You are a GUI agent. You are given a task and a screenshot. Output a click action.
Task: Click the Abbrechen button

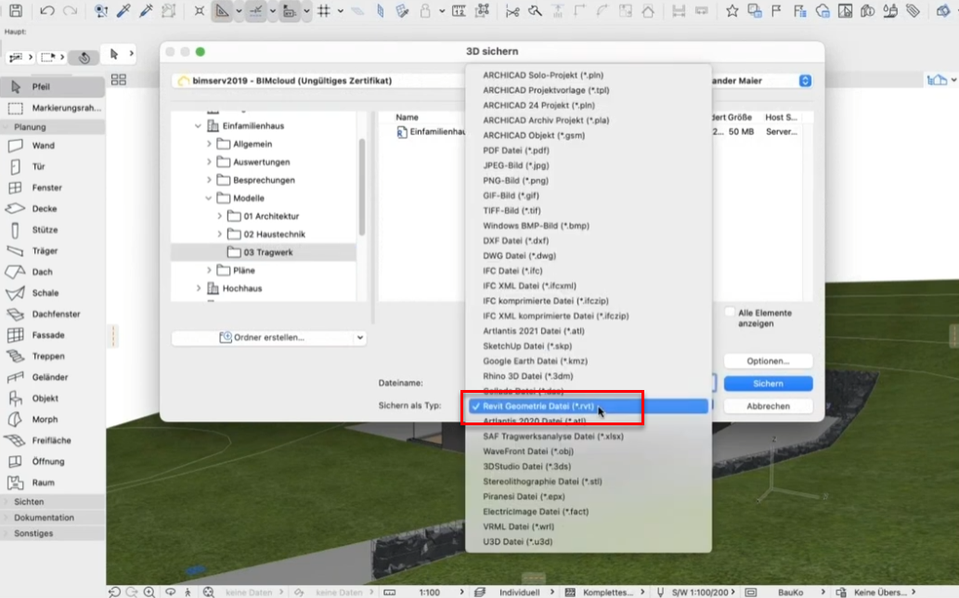[x=768, y=407]
